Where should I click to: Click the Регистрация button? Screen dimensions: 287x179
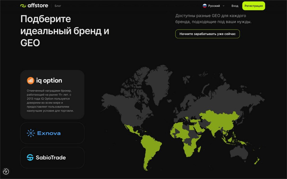tap(254, 6)
